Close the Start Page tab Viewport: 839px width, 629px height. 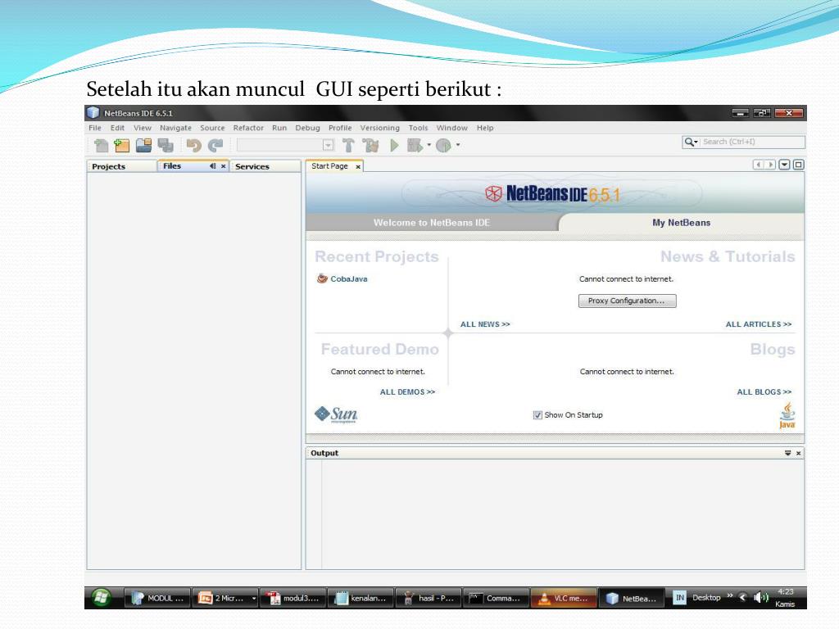click(358, 167)
